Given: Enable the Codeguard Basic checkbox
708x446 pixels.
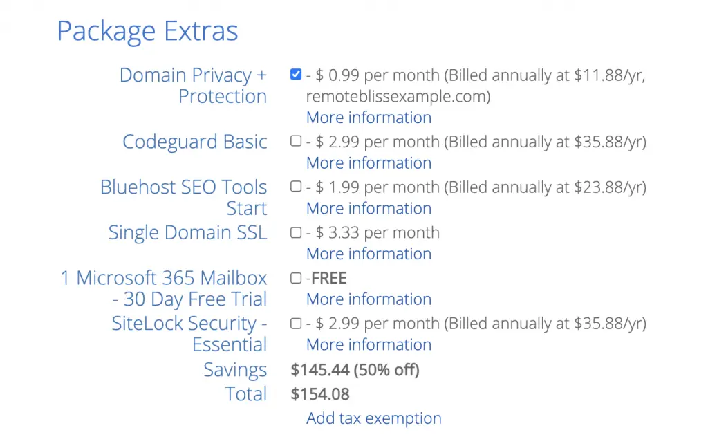Looking at the screenshot, I should coord(296,141).
